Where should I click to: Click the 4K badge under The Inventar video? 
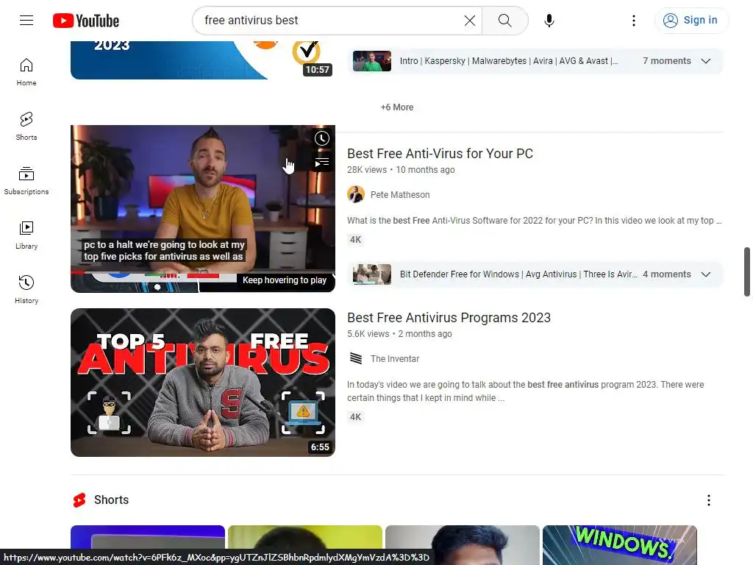[x=355, y=417]
